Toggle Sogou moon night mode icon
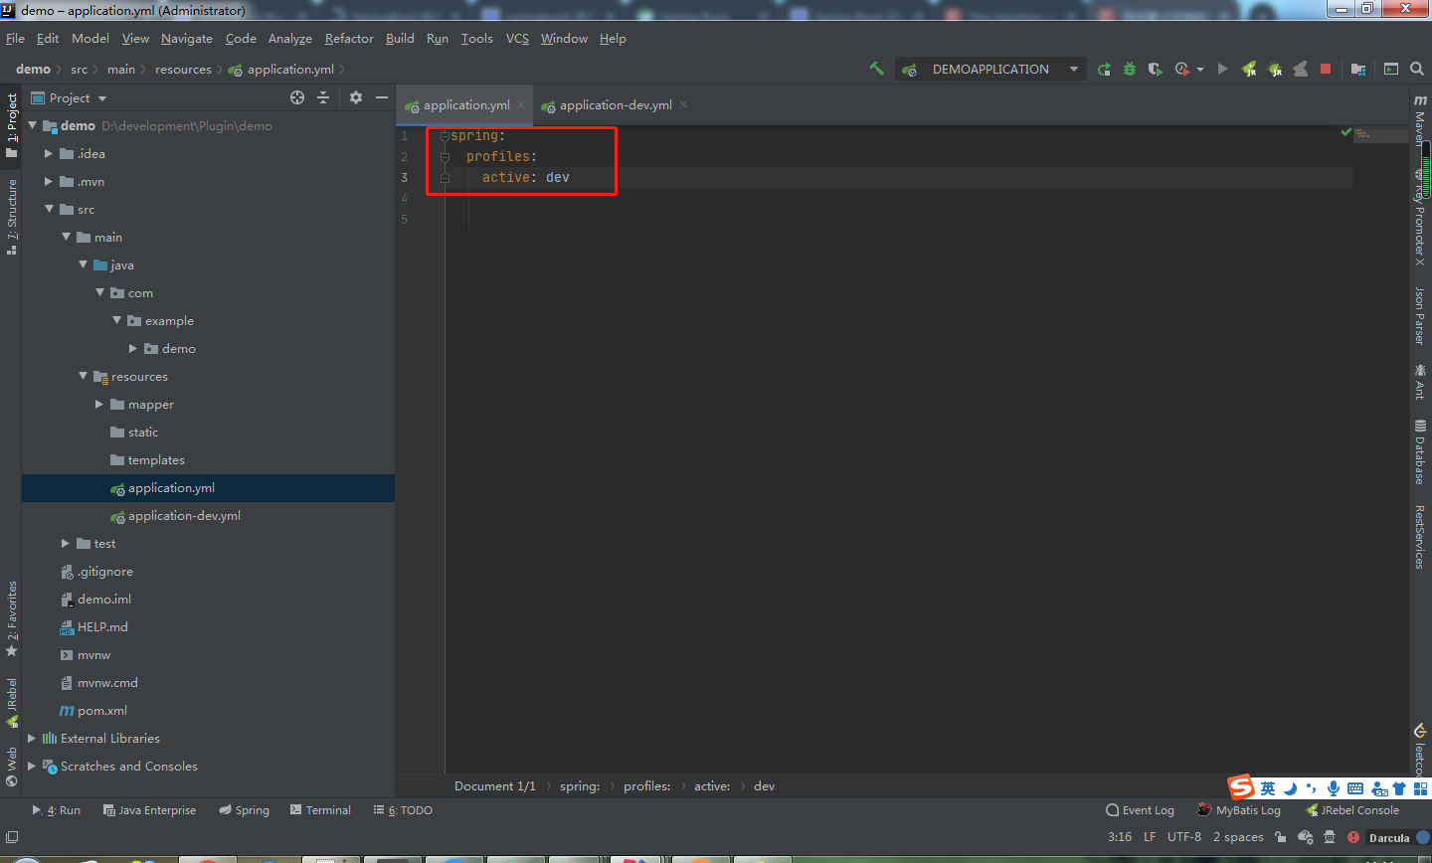1432x863 pixels. click(x=1290, y=788)
